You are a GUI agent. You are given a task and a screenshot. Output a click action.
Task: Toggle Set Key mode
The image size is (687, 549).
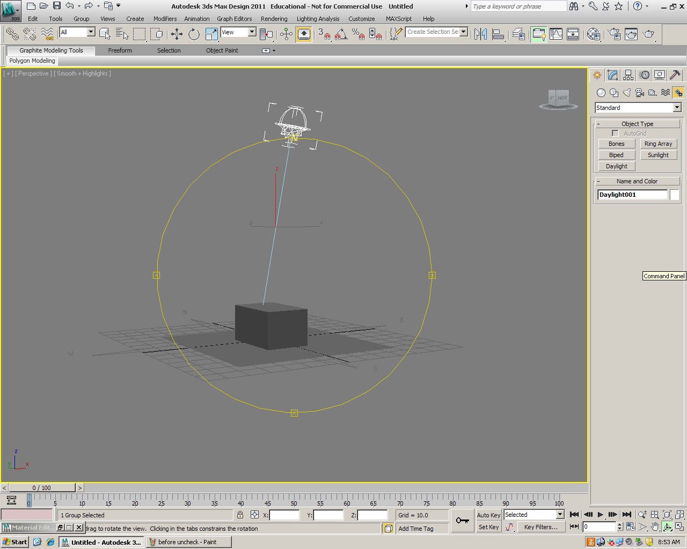(x=488, y=527)
